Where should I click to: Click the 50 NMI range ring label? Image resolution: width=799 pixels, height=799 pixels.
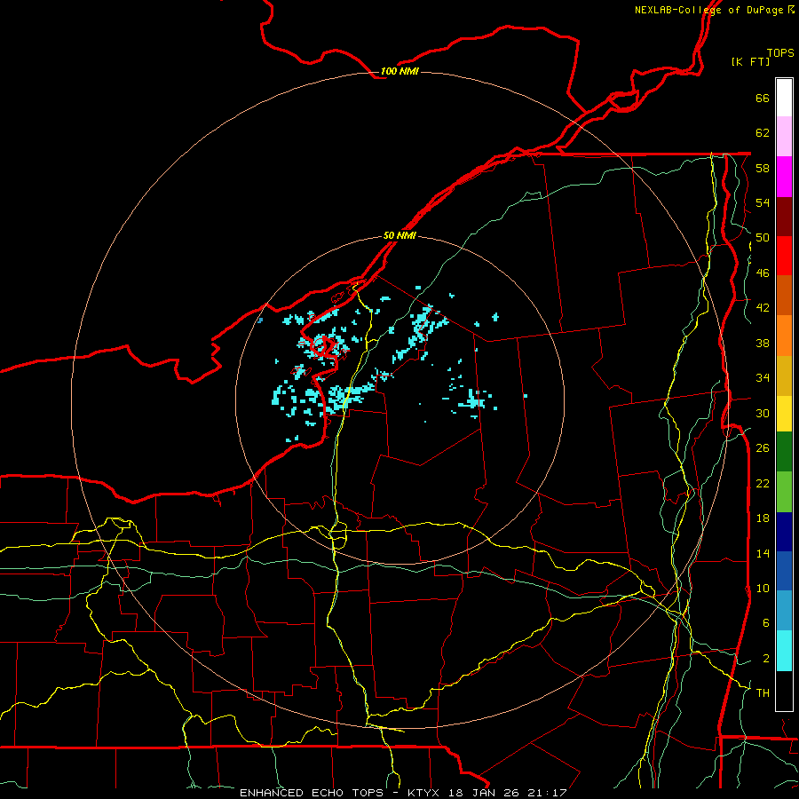point(399,235)
